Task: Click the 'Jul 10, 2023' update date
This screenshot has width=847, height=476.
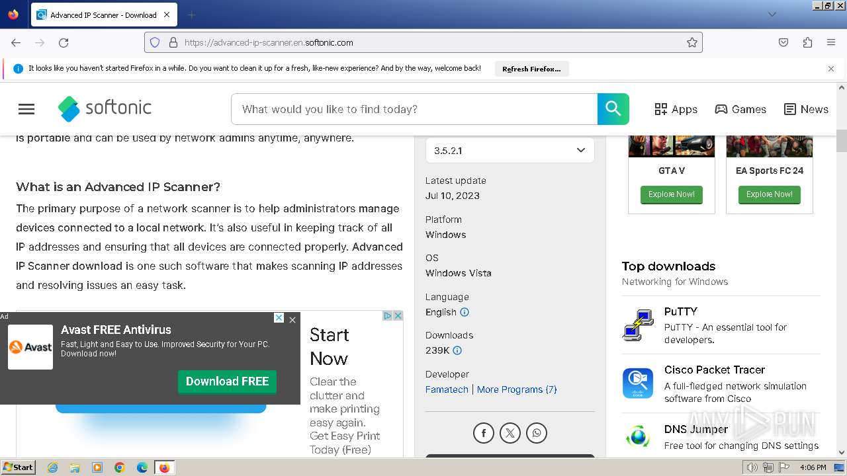Action: tap(453, 196)
